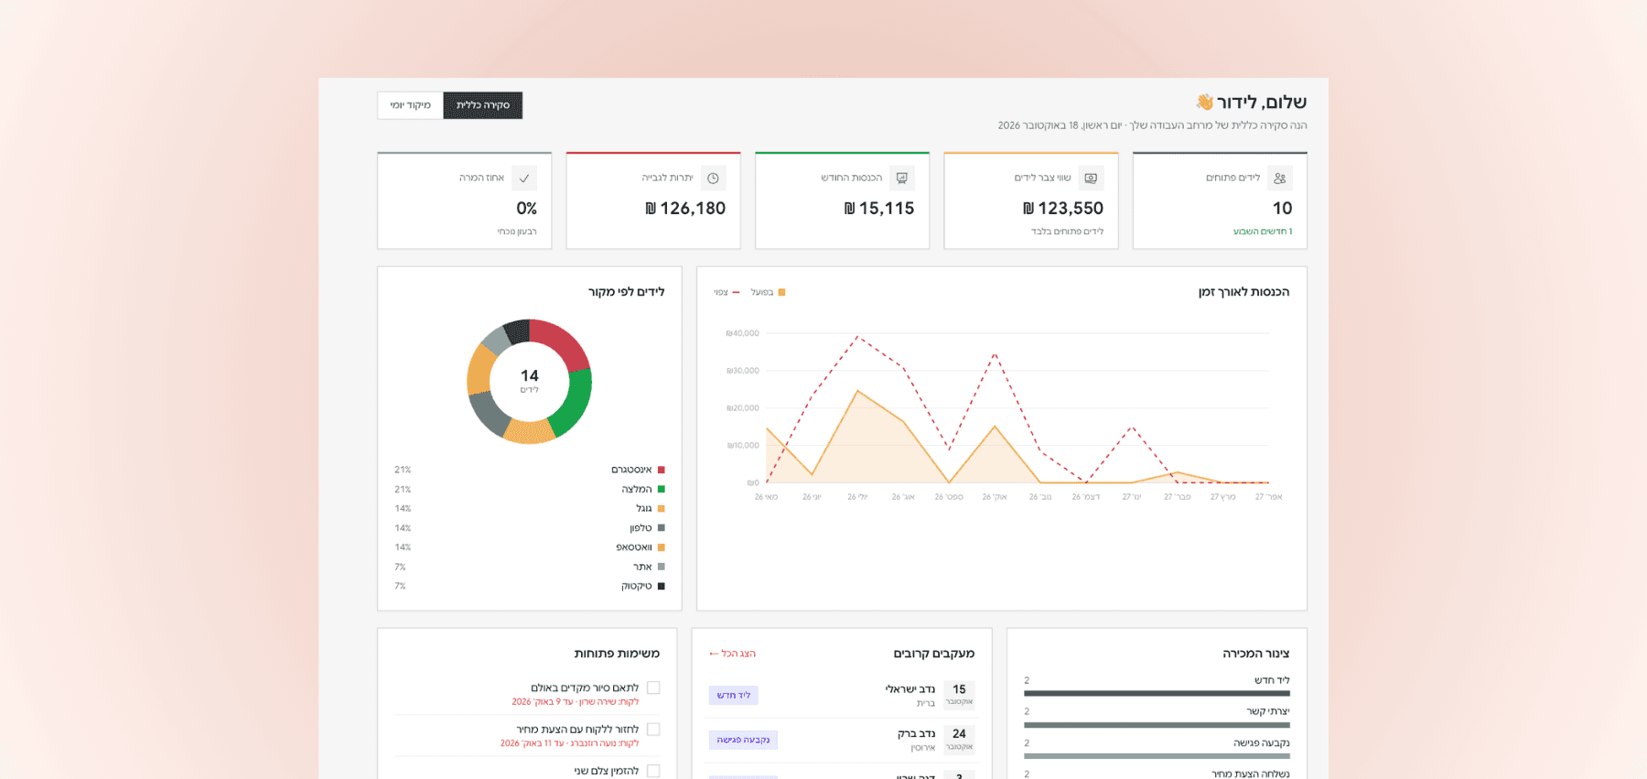Click the יצרתי קשר pipeline progress bar
Screen dimensions: 1647x779
(1157, 725)
